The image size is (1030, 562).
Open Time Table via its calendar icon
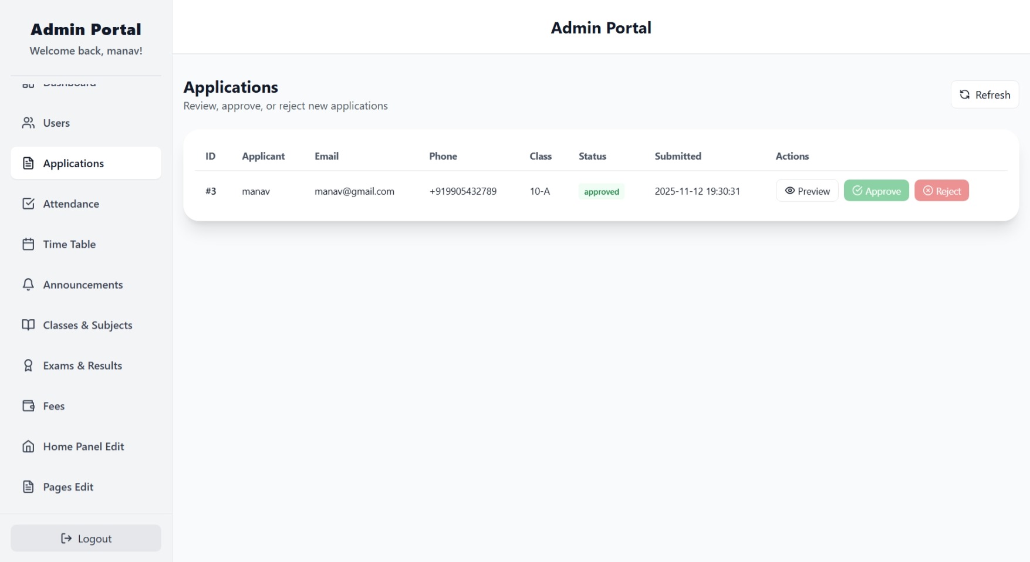point(28,244)
